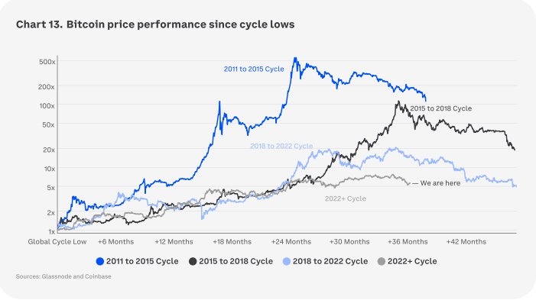The width and height of the screenshot is (536, 300).
Task: Click the Sources: Glassnode and Coinbase text
Action: [x=63, y=276]
